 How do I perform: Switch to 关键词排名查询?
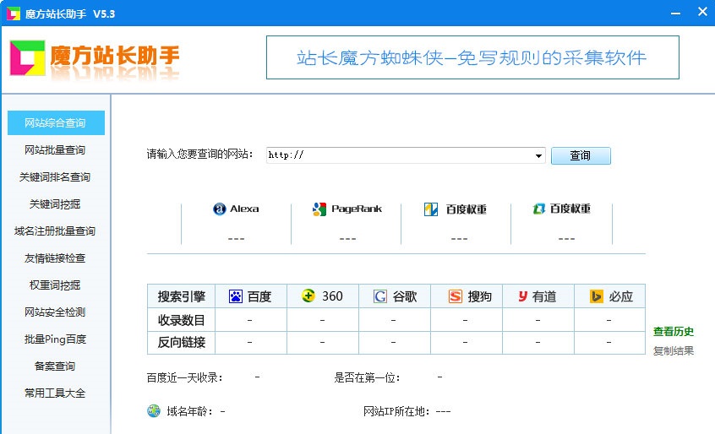point(55,177)
